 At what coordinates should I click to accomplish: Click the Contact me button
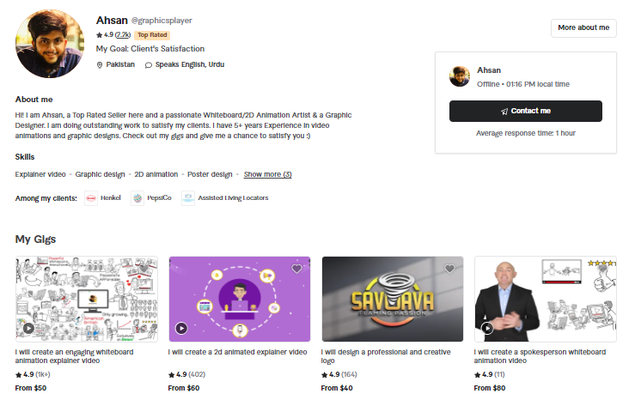(526, 111)
